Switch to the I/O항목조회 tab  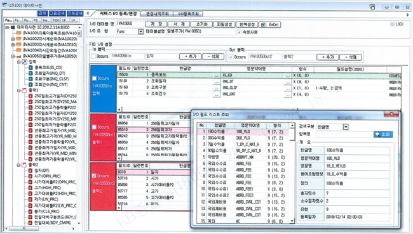(188, 14)
